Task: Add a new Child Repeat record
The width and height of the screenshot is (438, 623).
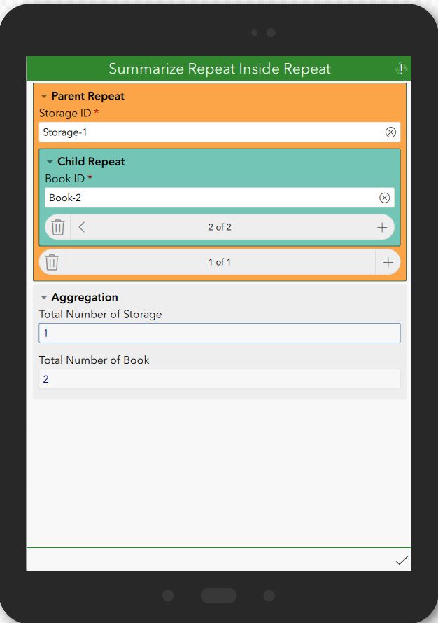Action: point(381,227)
